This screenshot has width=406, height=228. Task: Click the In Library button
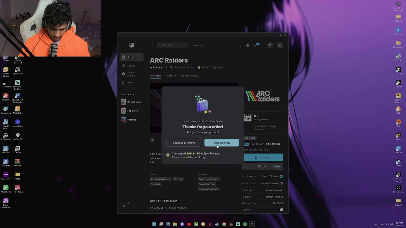262,157
